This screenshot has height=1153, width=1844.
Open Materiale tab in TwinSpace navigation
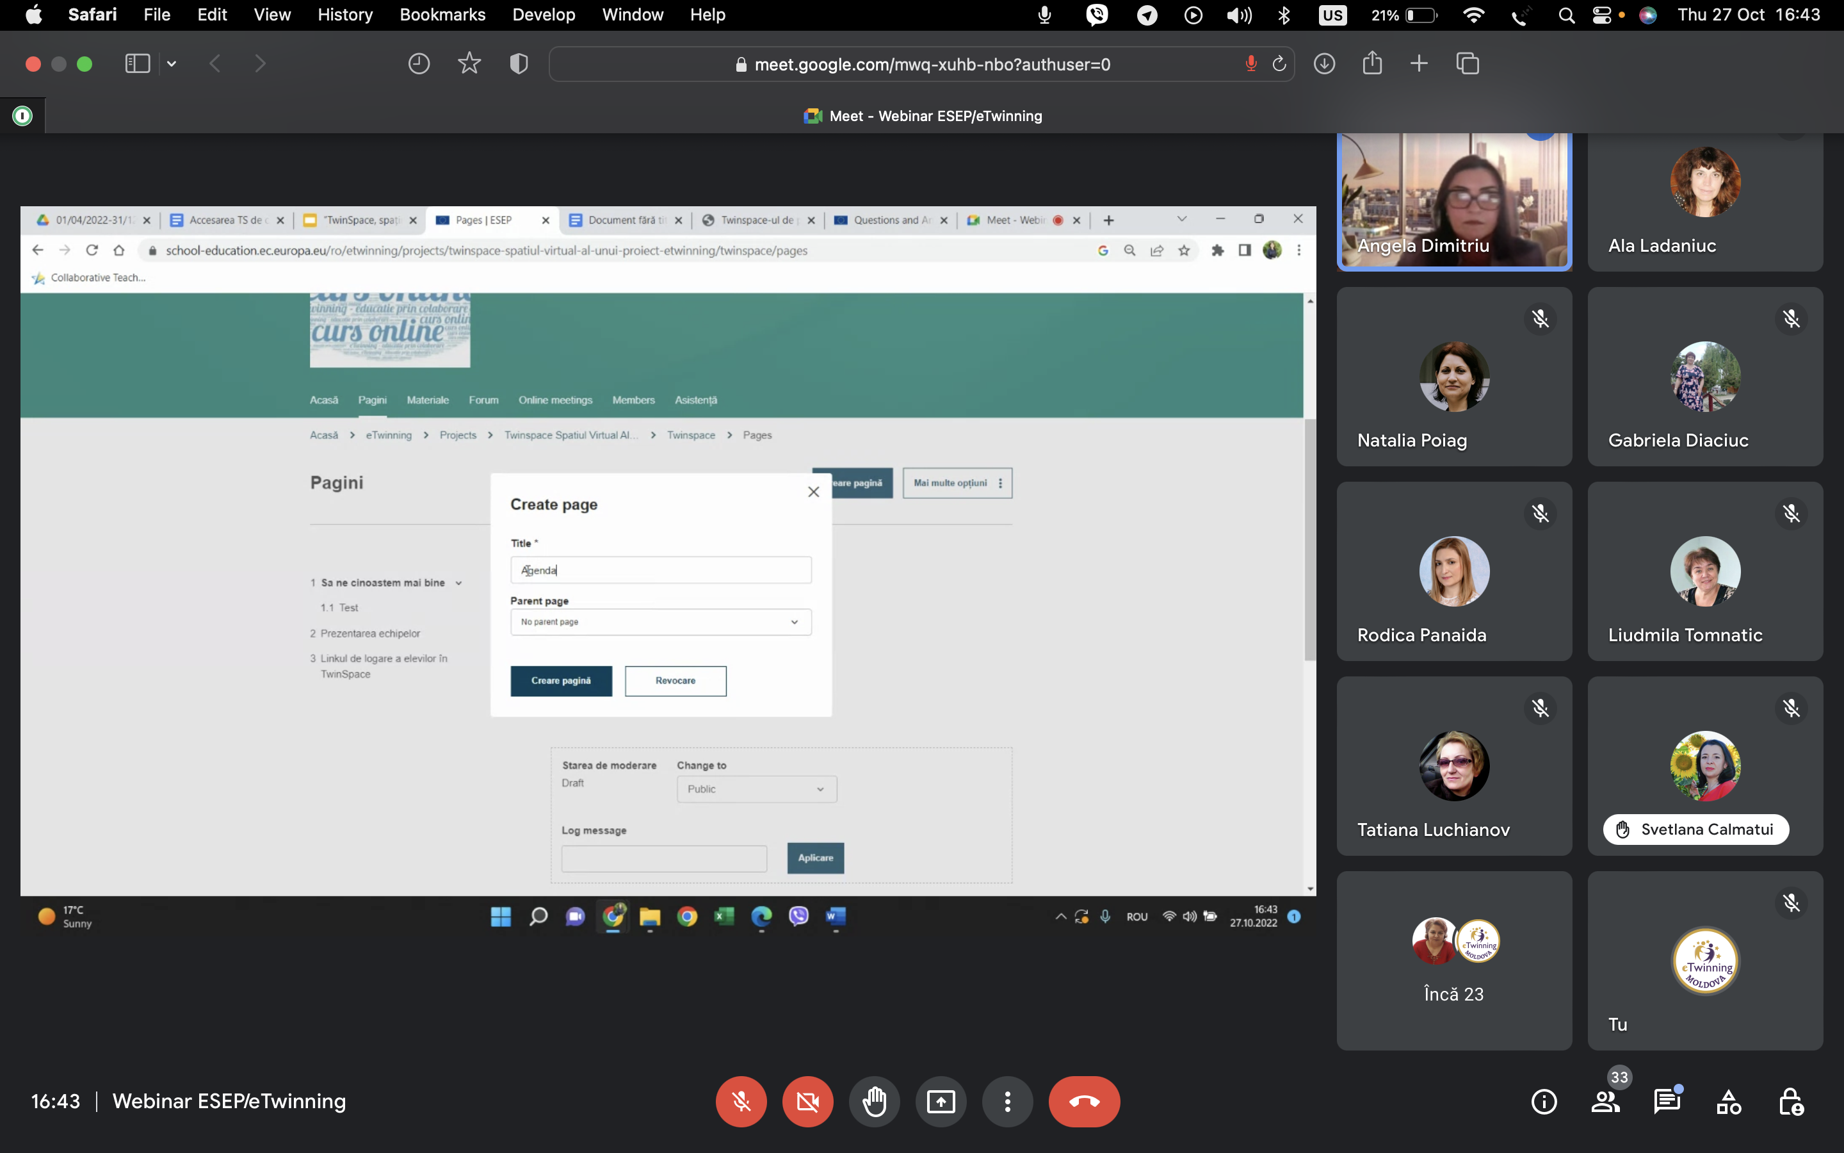coord(428,400)
